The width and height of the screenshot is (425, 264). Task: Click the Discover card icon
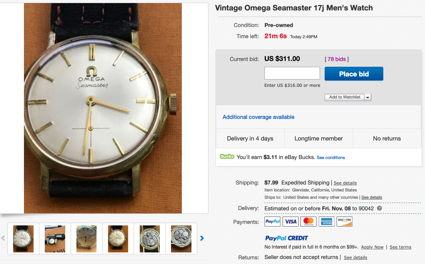coord(344,222)
